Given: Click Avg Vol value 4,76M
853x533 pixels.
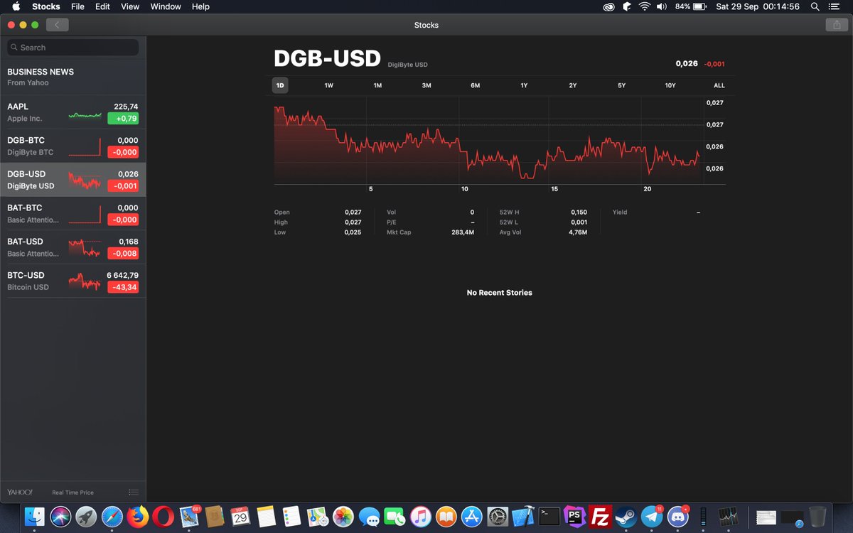Looking at the screenshot, I should pyautogui.click(x=578, y=232).
